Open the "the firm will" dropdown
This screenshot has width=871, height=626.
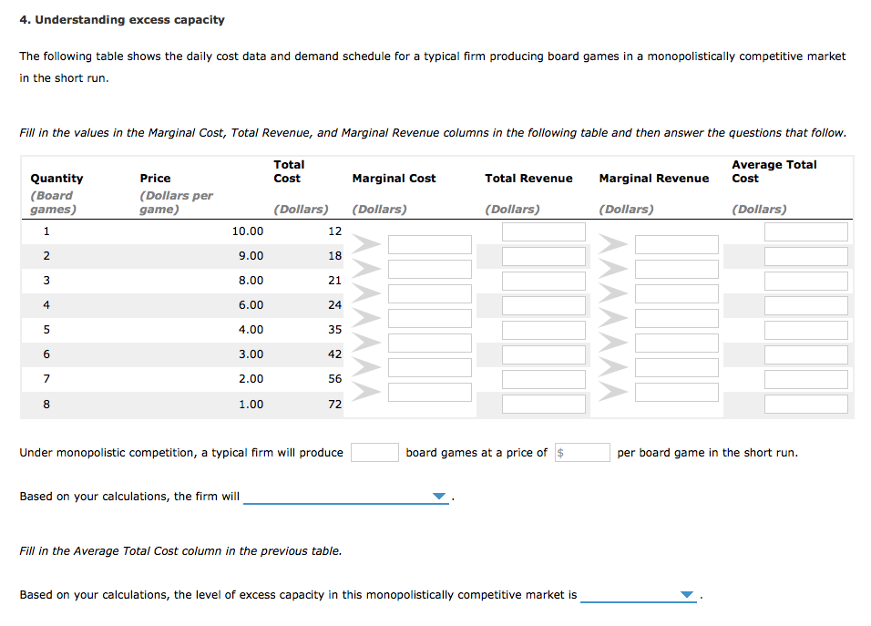click(x=346, y=497)
